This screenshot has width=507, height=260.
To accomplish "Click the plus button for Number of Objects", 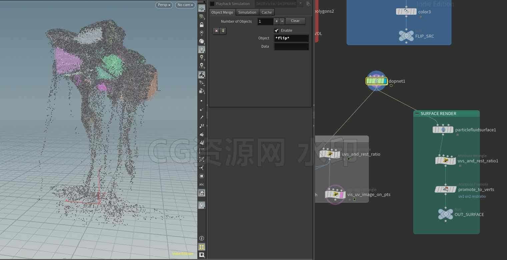I will tap(276, 21).
